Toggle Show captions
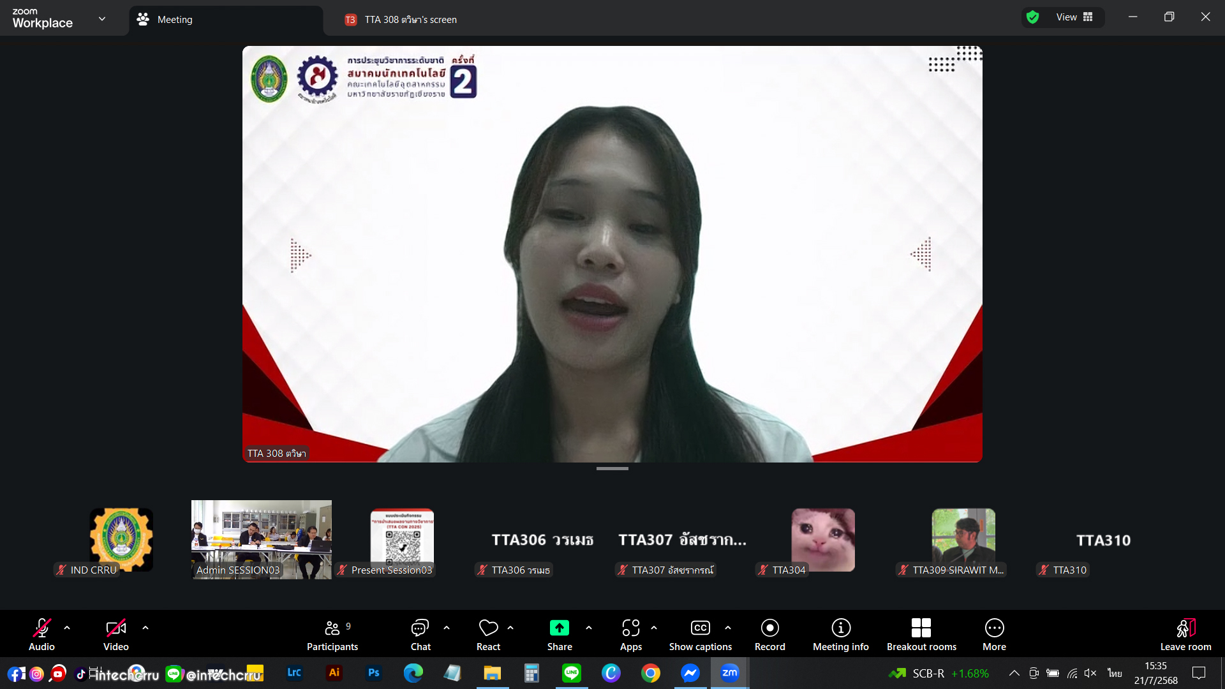This screenshot has width=1225, height=689. pos(700,635)
